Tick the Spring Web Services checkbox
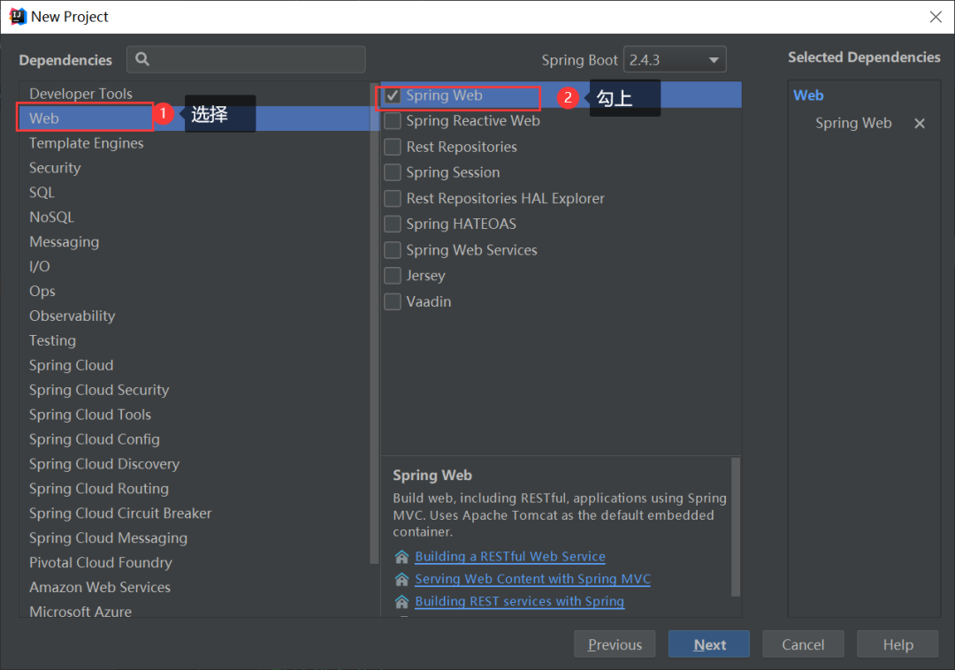The height and width of the screenshot is (670, 955). point(393,250)
